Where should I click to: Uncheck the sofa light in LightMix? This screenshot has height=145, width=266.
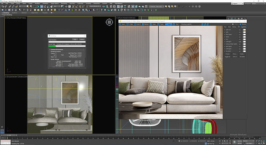pyautogui.click(x=225, y=32)
